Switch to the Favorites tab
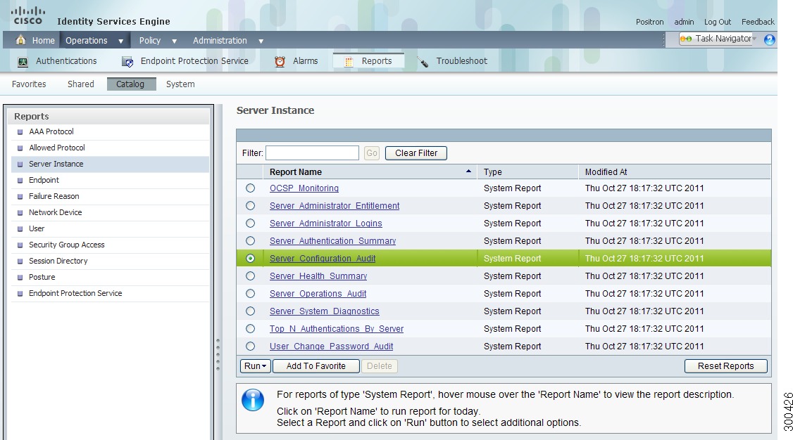793x440 pixels. coord(29,84)
